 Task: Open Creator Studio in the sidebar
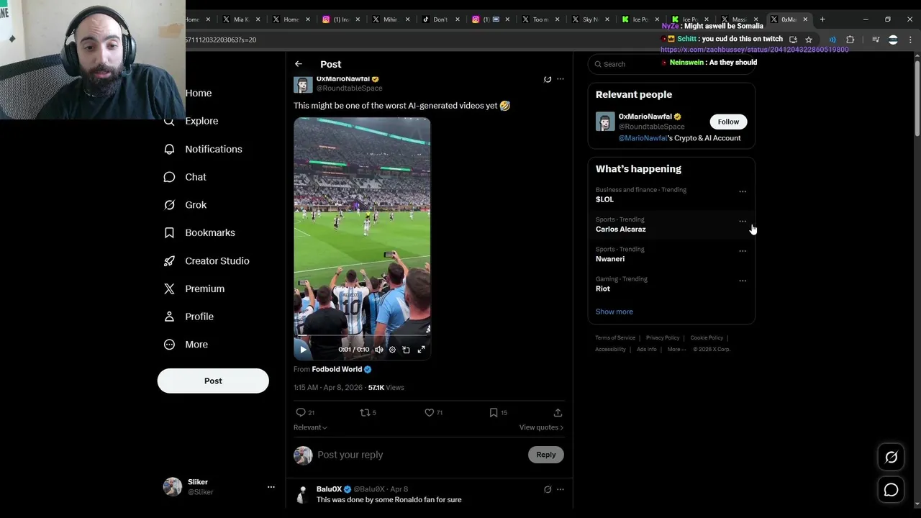coord(207,260)
